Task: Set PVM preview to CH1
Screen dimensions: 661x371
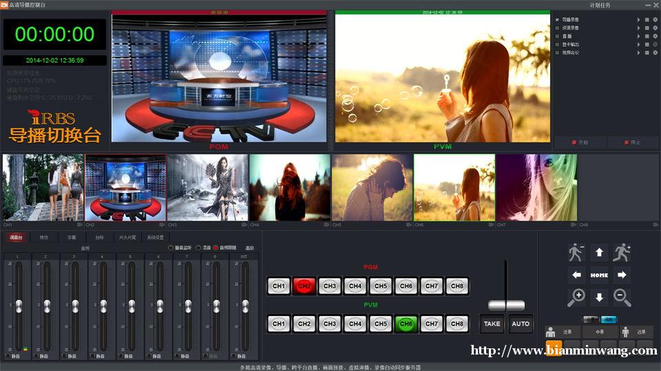Action: pyautogui.click(x=279, y=324)
